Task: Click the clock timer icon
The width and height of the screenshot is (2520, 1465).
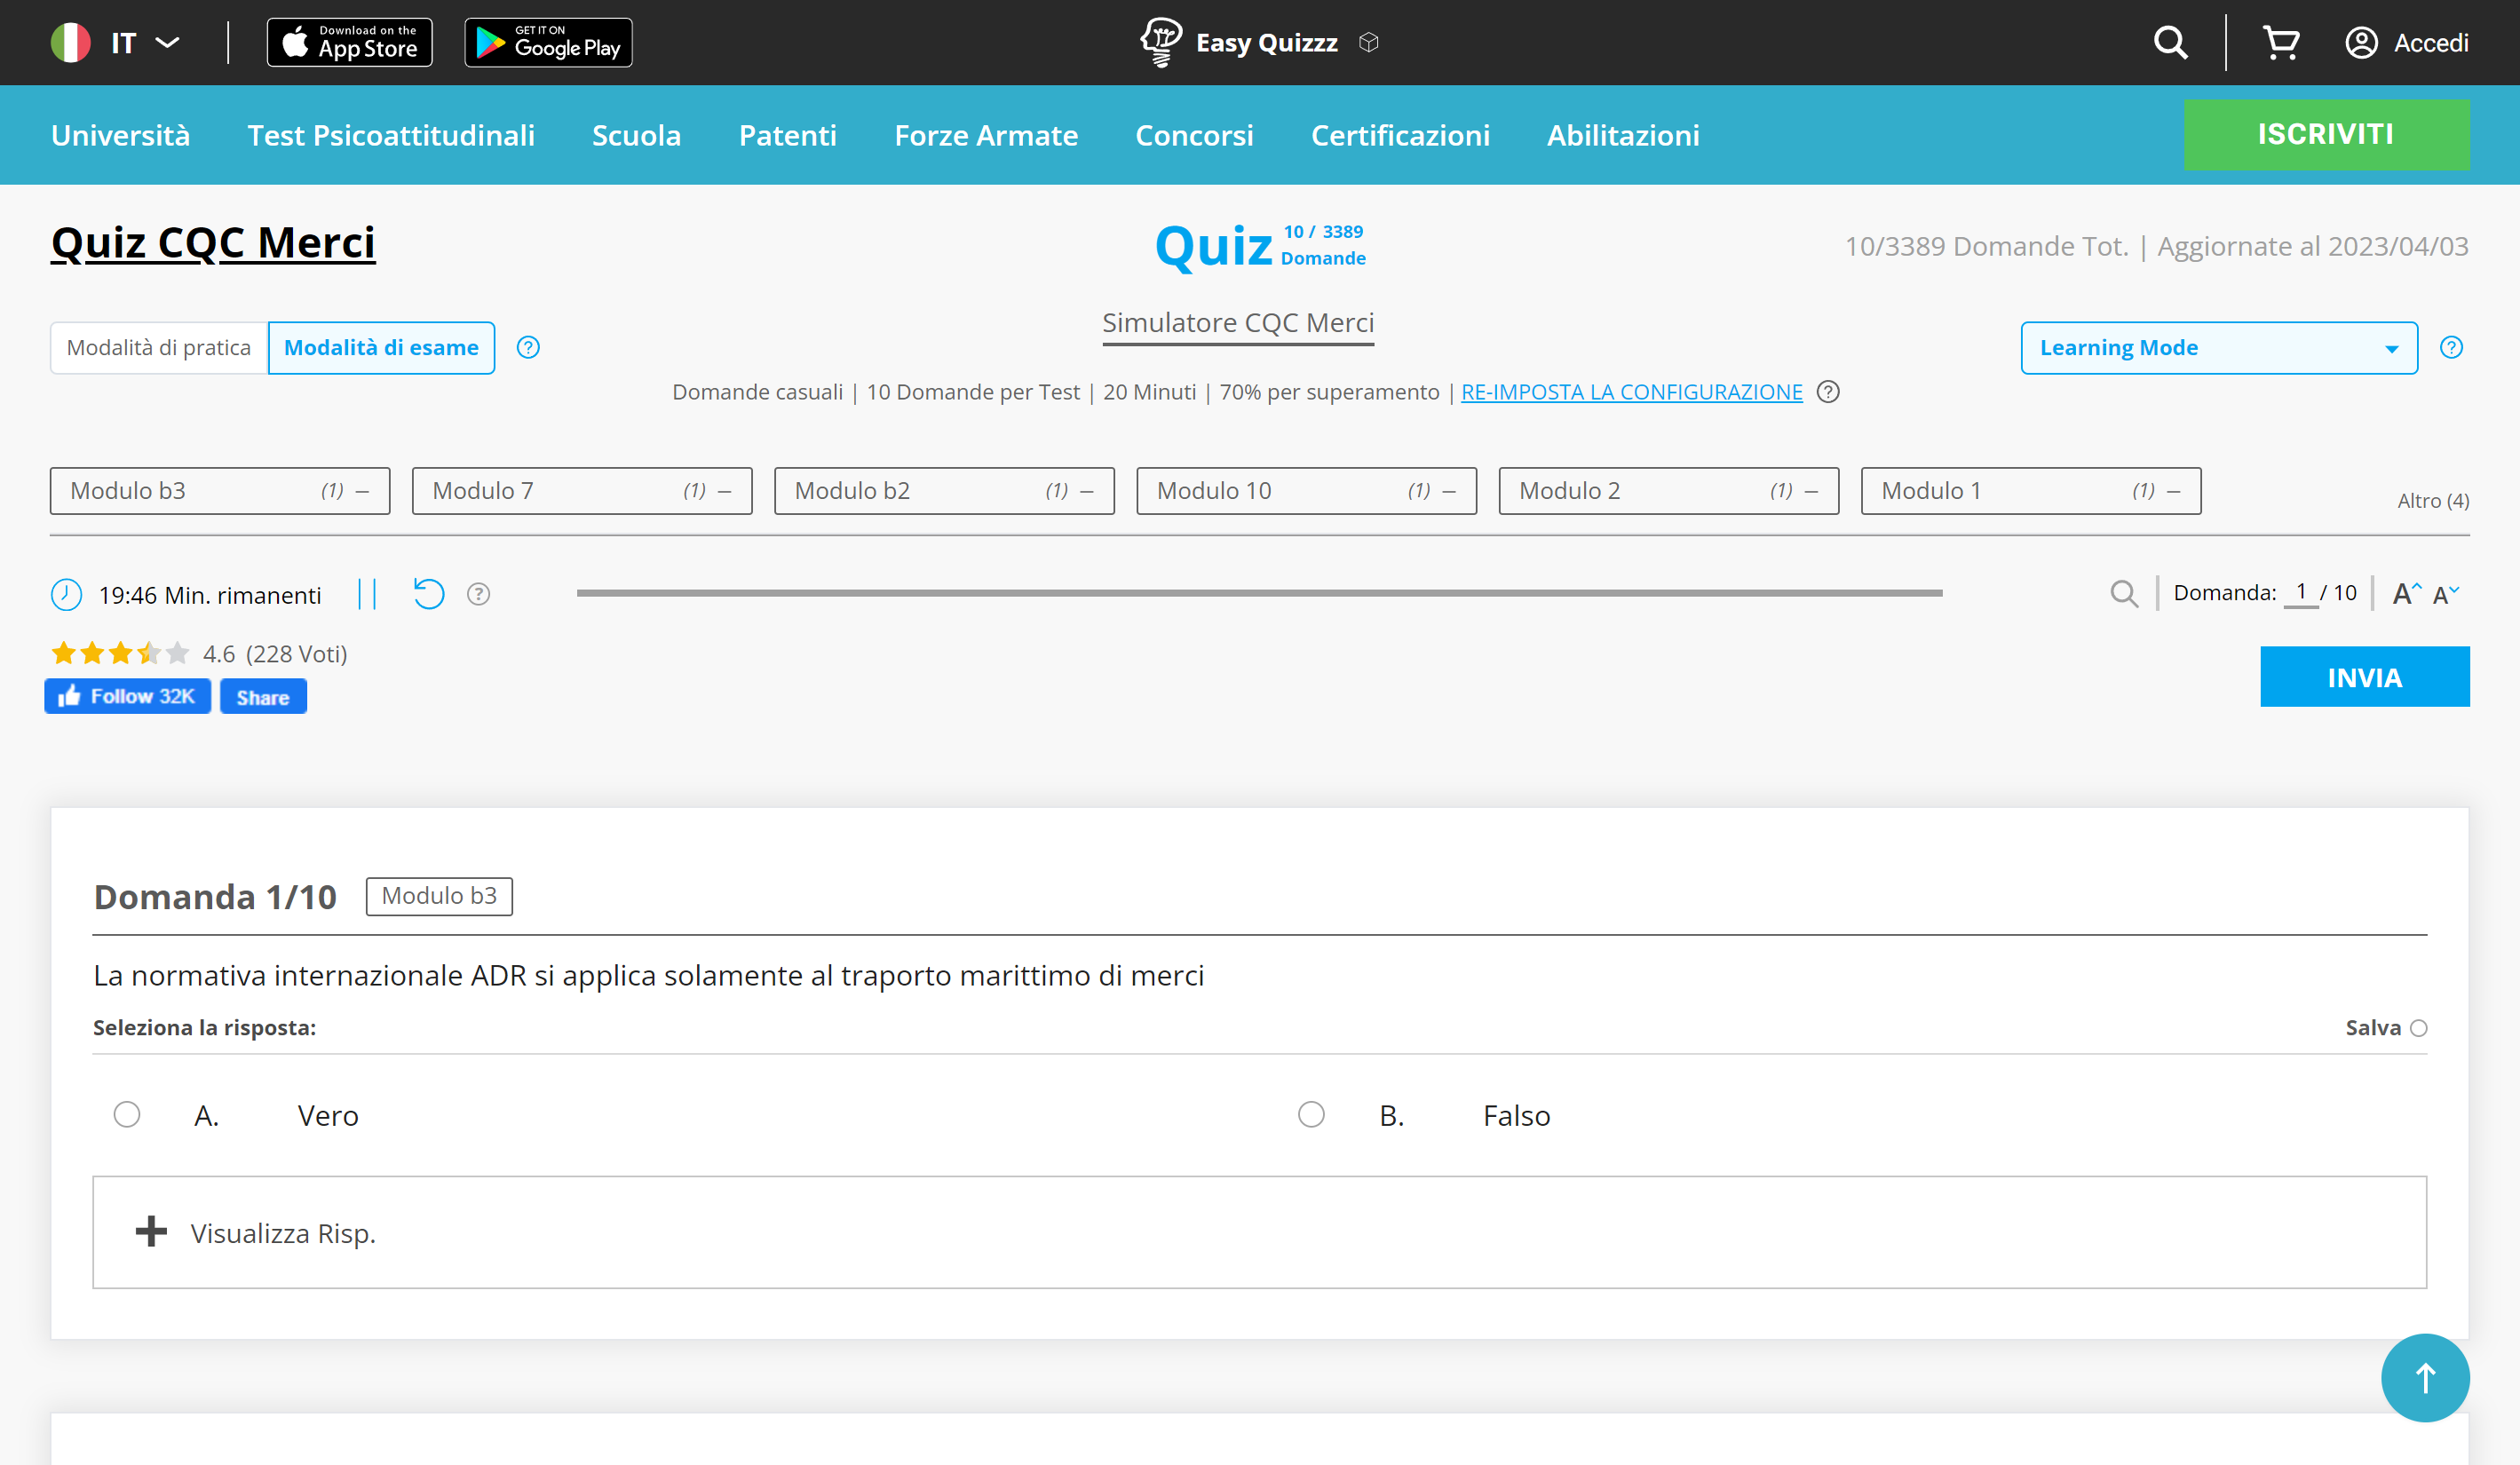Action: click(66, 595)
